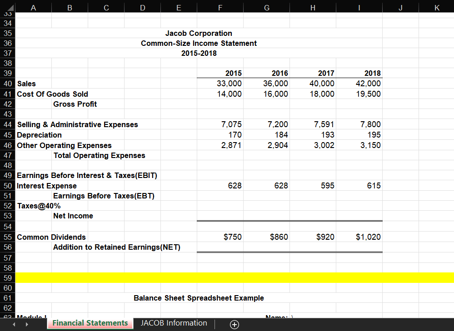Screen dimensions: 454x331
Task: Select column header F
Action: click(220, 8)
